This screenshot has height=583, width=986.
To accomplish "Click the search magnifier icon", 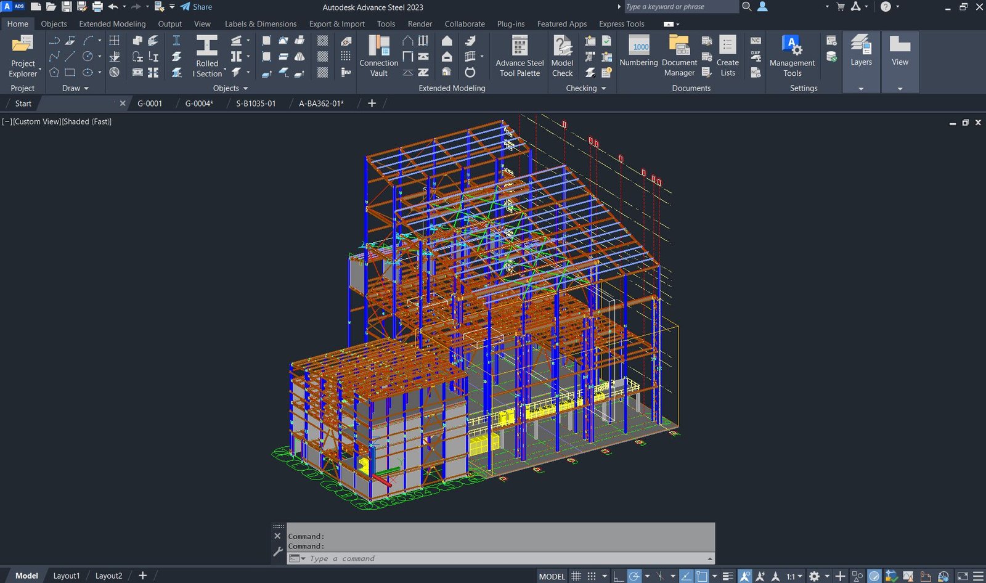I will coord(747,7).
